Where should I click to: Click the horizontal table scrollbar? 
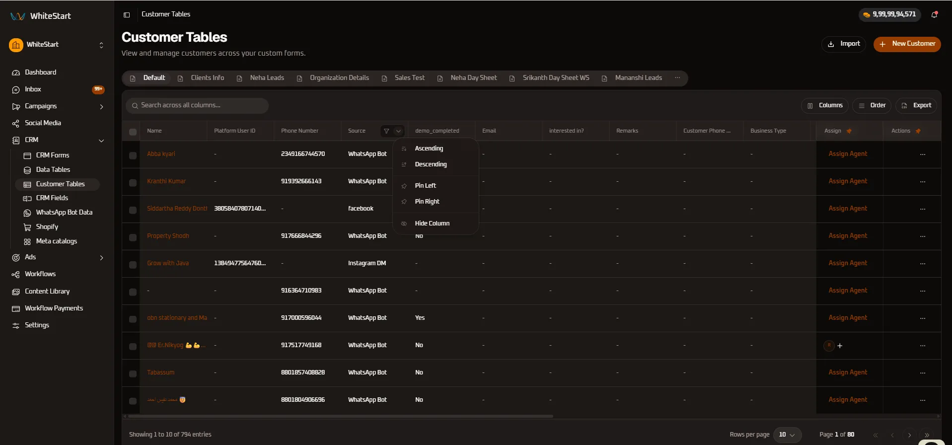tap(341, 416)
